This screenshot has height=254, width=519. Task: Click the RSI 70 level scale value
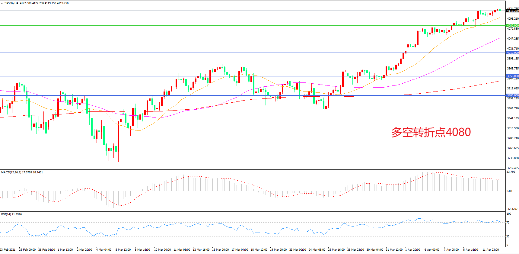(x=508, y=223)
